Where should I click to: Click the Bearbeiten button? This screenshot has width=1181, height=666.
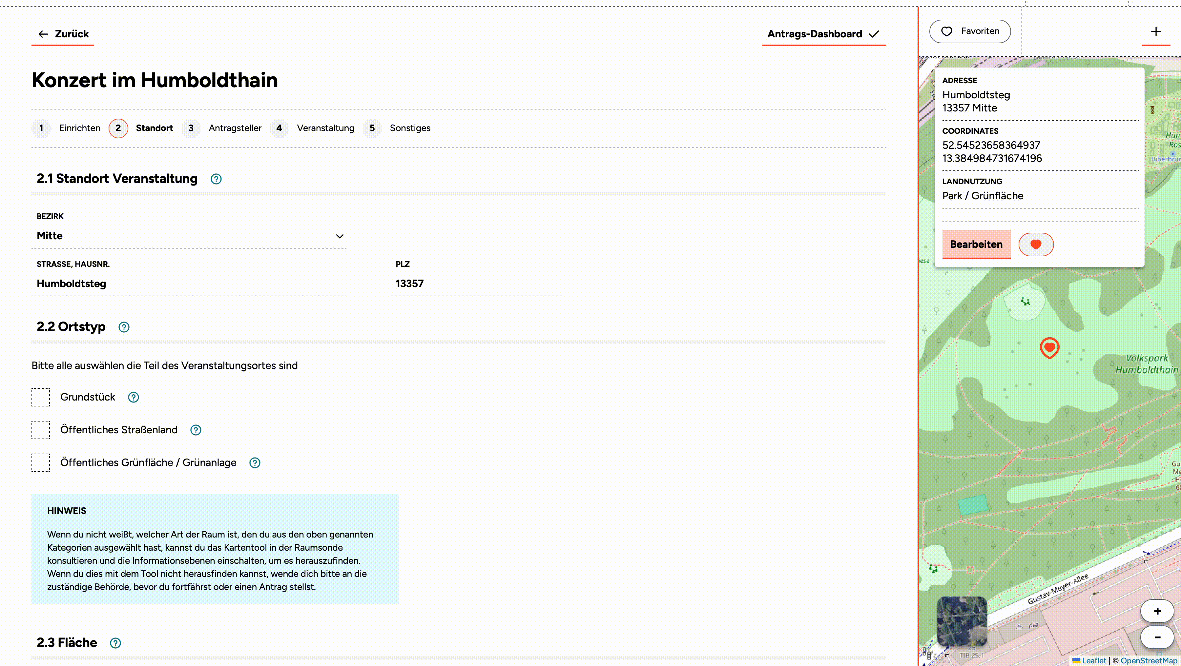(976, 244)
